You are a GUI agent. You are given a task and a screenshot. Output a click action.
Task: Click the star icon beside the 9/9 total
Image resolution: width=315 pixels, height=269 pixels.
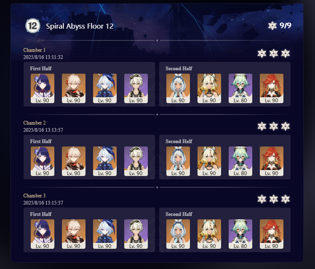pyautogui.click(x=272, y=26)
